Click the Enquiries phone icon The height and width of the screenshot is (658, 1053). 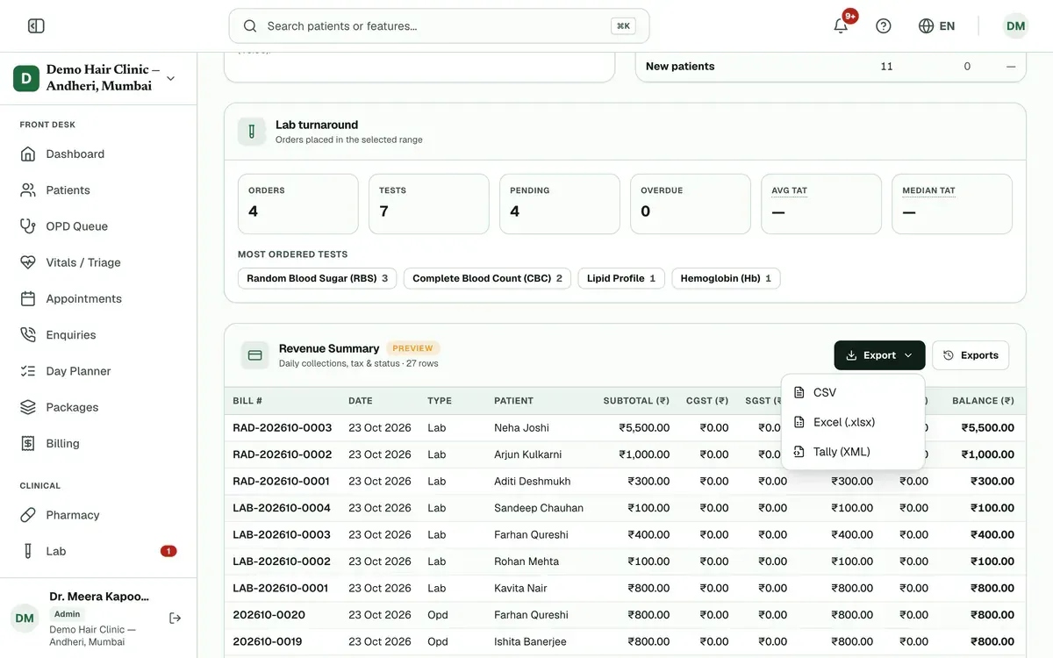28,335
